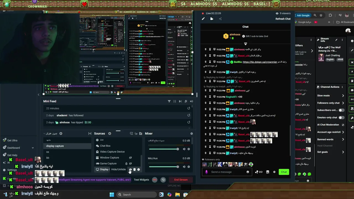Click End Stream button
Viewport: 354px width, 199px height.
coord(181,180)
